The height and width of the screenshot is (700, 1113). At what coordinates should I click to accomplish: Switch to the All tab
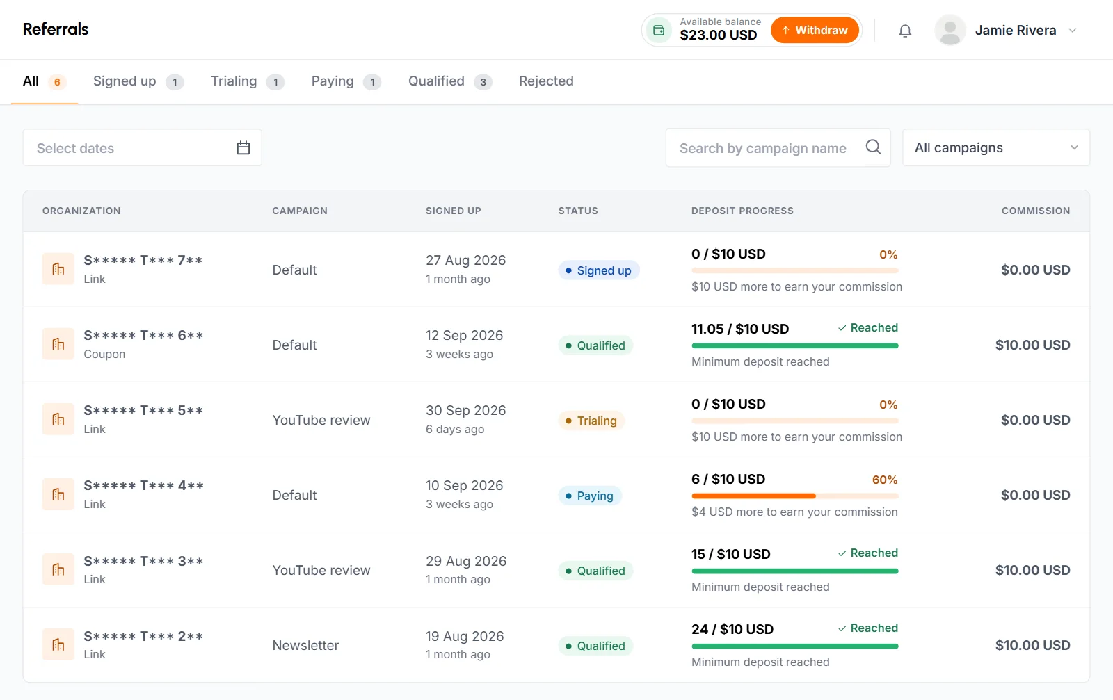(x=45, y=81)
